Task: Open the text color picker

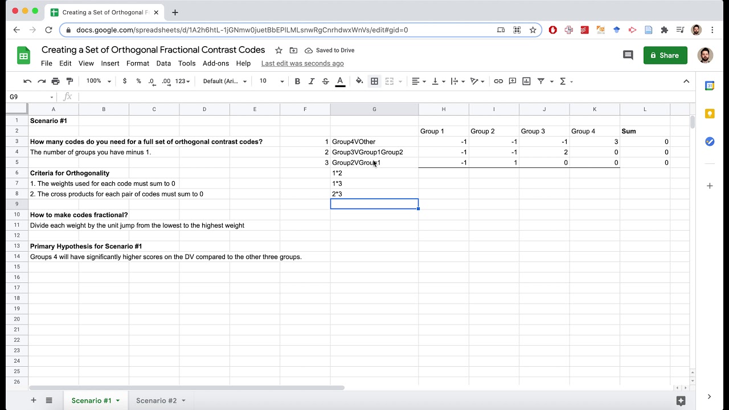Action: 340,81
